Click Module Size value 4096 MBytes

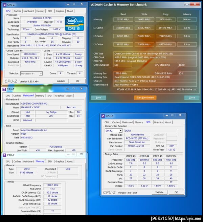[137, 135]
